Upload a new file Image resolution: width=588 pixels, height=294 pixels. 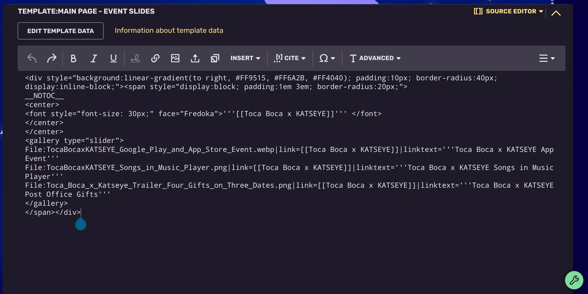[195, 58]
